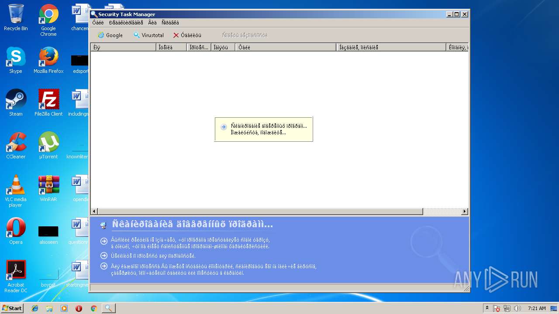This screenshot has width=559, height=314.
Task: Click the arrow bullet of the one-line middle tip
Action: coord(104,256)
